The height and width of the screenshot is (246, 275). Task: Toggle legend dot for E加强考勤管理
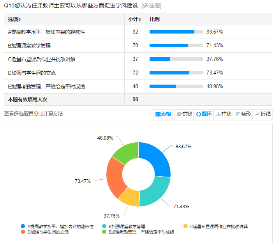(104, 232)
